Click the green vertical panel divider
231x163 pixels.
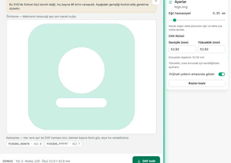coord(164,81)
